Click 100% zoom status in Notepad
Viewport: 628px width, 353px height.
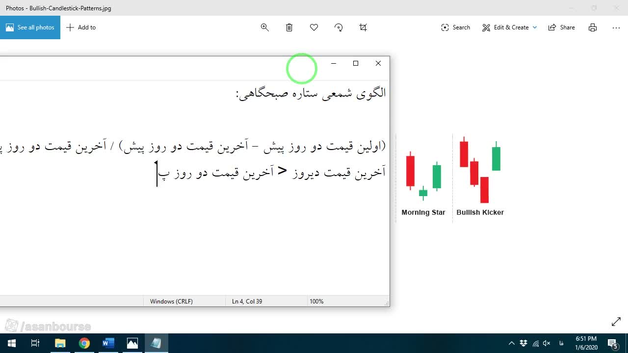point(316,302)
